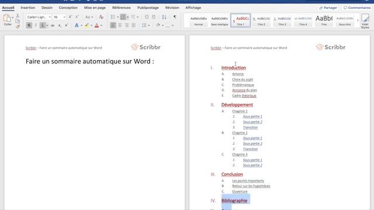This screenshot has height=210, width=374.
Task: Open the Dessin tab
Action: pyautogui.click(x=47, y=8)
